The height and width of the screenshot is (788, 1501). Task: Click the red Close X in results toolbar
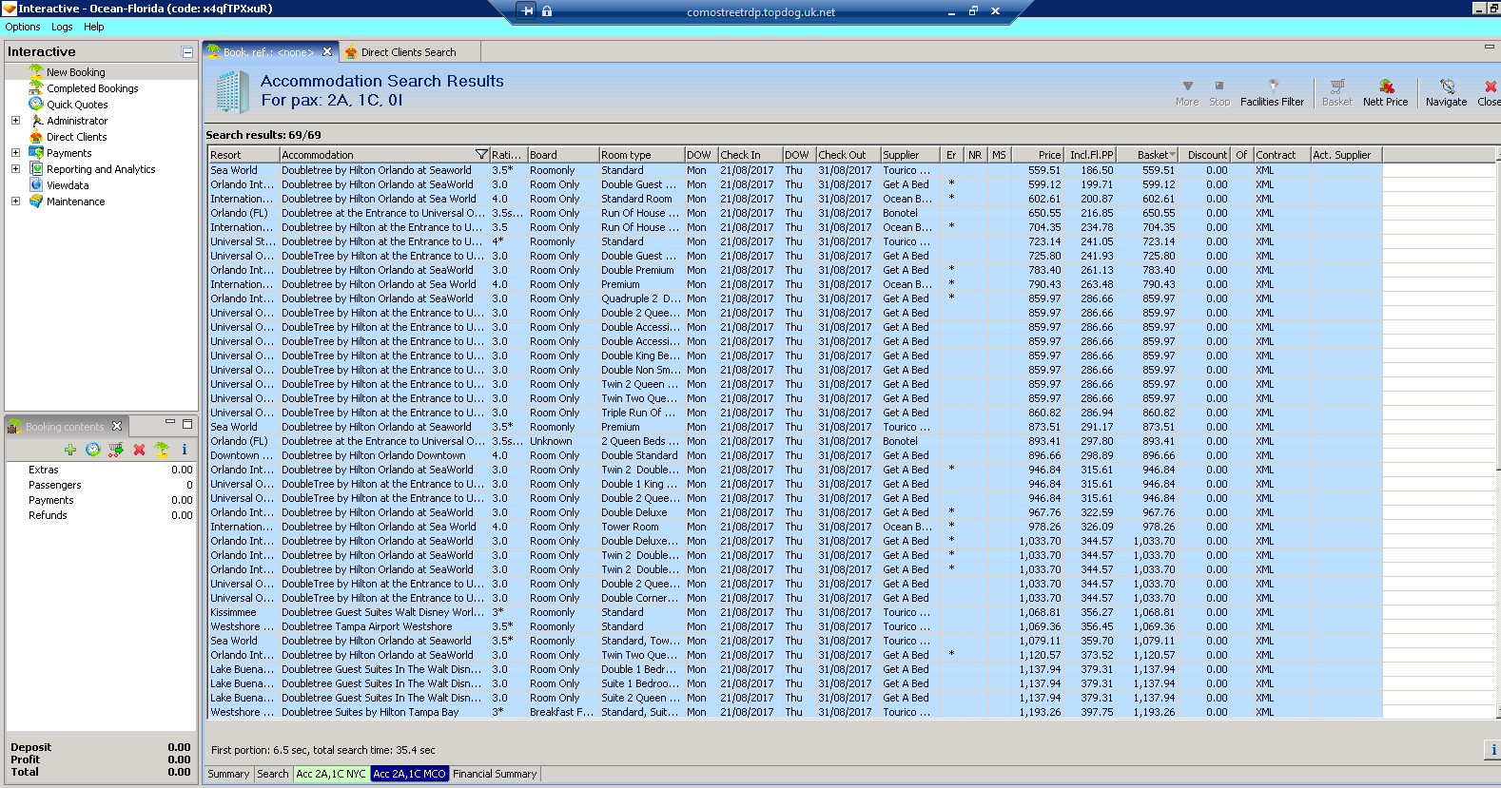1491,86
